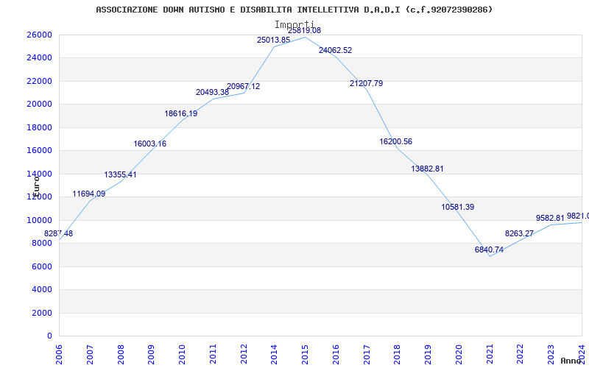This screenshot has width=589, height=368.
Task: Click y-axis value 2000
Action: 42,313
